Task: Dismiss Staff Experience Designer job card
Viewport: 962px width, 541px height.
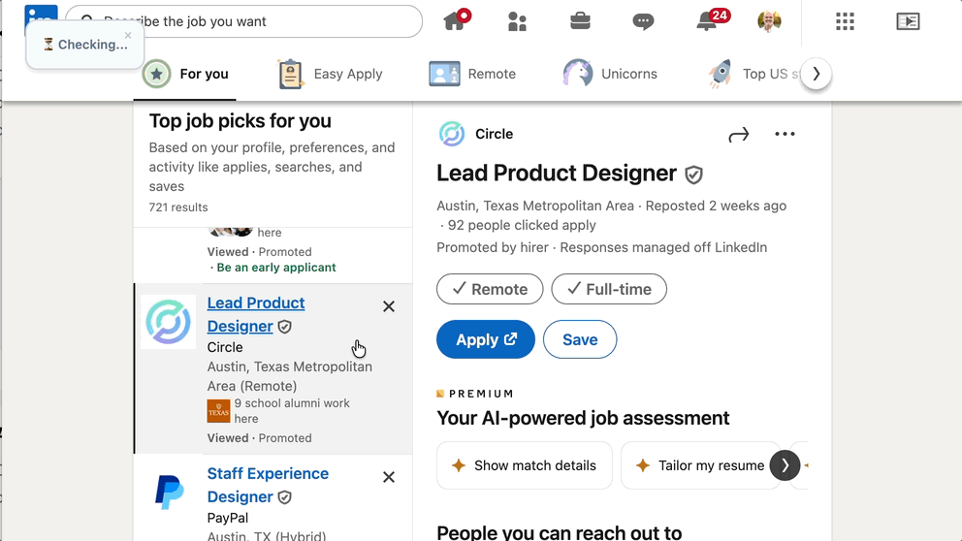Action: pyautogui.click(x=388, y=477)
